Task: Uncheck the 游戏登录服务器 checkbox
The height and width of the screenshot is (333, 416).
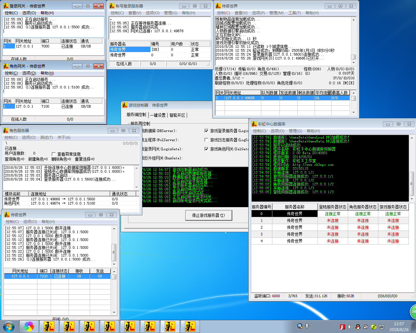Action: (206, 131)
